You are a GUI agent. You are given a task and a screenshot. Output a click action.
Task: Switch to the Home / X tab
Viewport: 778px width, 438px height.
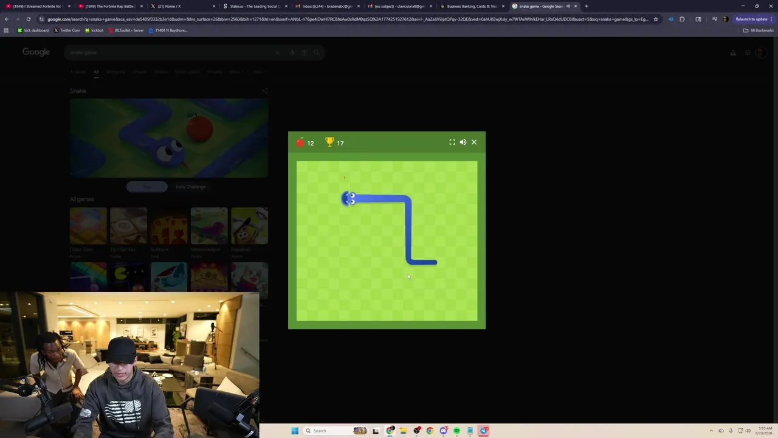click(x=182, y=6)
